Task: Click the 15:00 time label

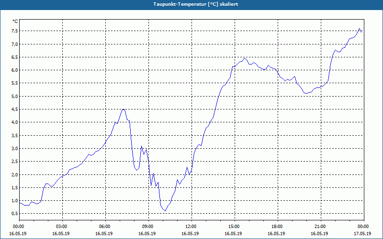Action: tap(235, 227)
